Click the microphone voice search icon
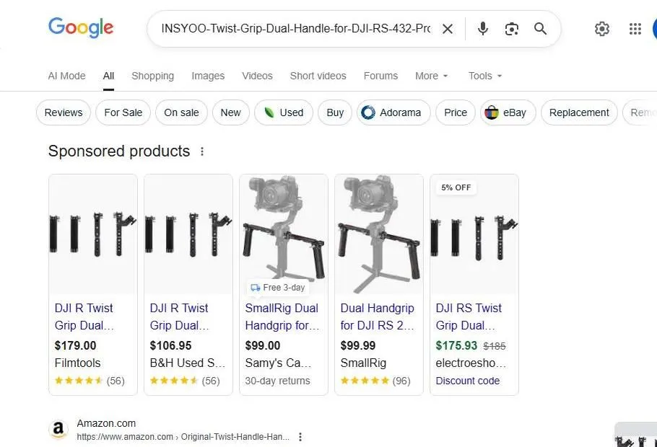The height and width of the screenshot is (447, 657). 482,29
